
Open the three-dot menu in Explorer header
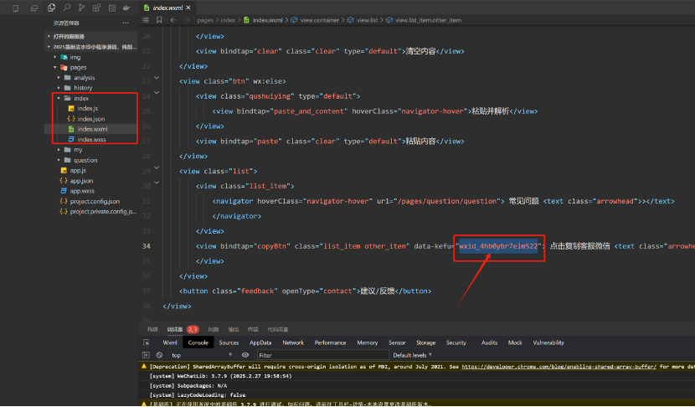125,23
